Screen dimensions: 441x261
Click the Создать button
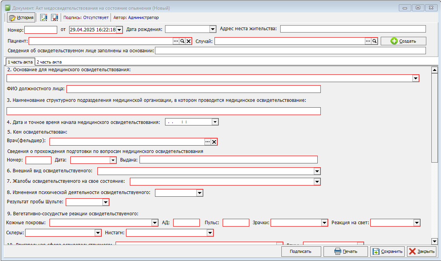(403, 41)
